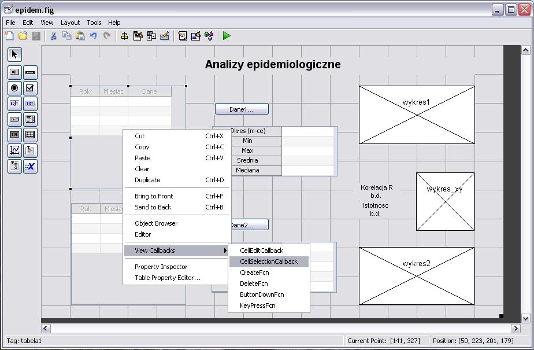Click the horizontal scrollbar left arrow

(46, 328)
